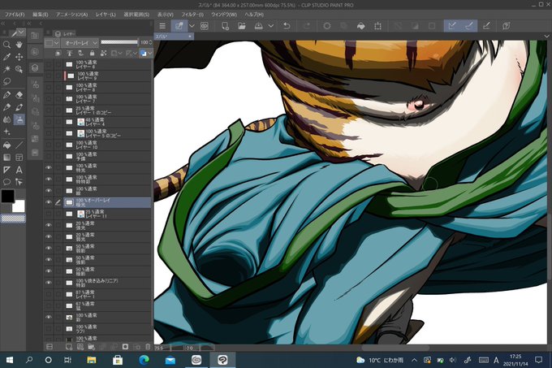Create new layer folder icon
This screenshot has height=368, width=552.
point(91,347)
